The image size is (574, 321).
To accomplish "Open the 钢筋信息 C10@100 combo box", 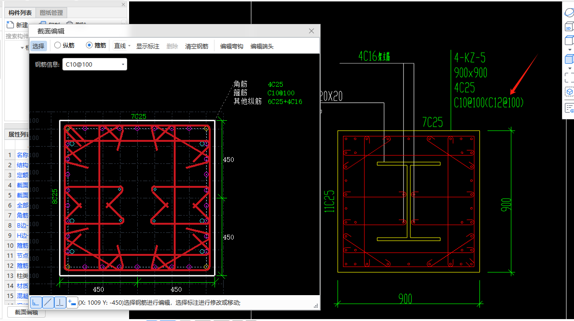I will (95, 64).
